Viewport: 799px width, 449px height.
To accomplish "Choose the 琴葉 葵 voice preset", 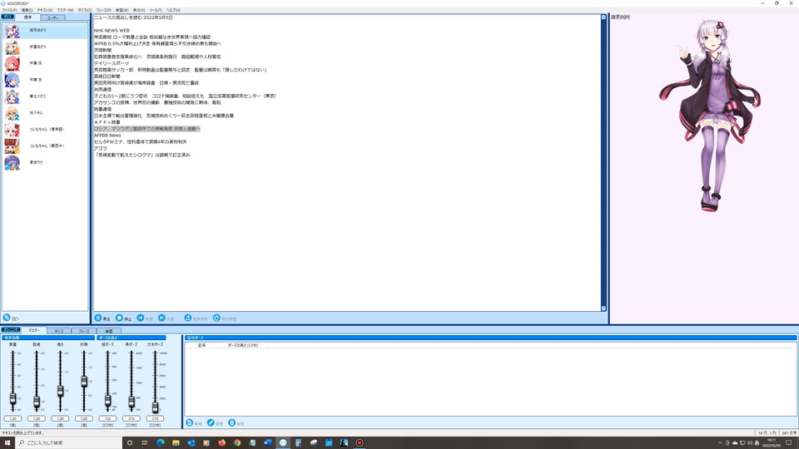I will (45, 80).
